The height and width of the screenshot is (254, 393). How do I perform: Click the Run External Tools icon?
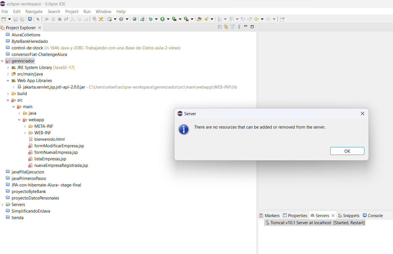(x=186, y=19)
